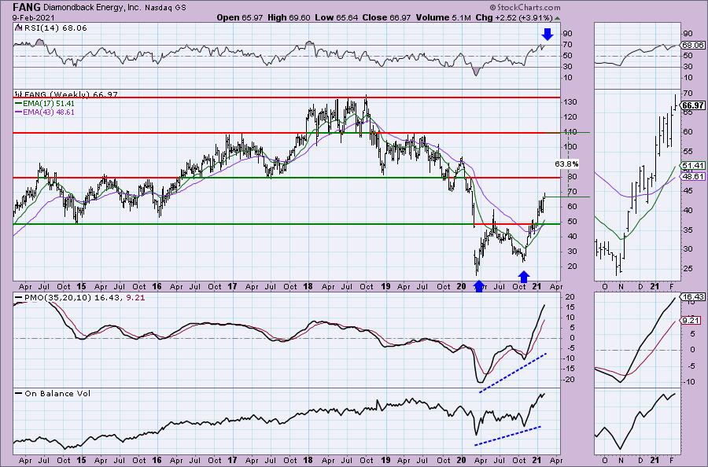Click the 110 level on the price axis
This screenshot has width=708, height=467.
571,132
